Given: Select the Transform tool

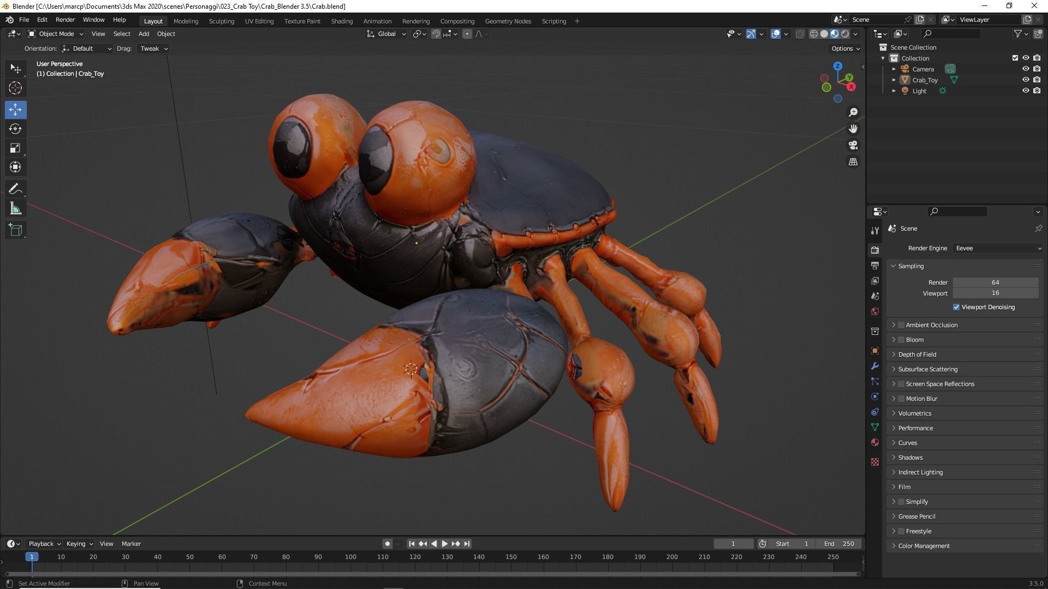Looking at the screenshot, I should [x=15, y=167].
